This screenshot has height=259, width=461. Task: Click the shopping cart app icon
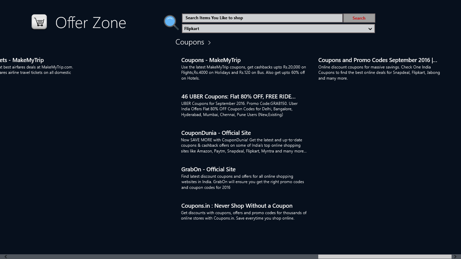pos(39,22)
